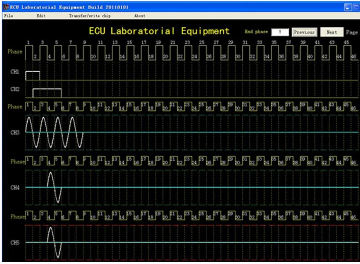Image resolution: width=360 pixels, height=264 pixels.
Task: Open the About menu
Action: (140, 16)
